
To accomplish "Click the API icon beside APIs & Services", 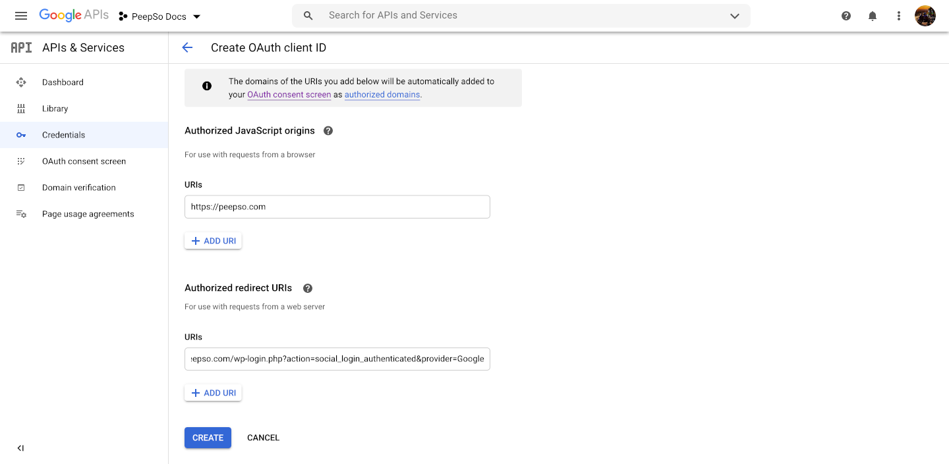I will (x=21, y=47).
